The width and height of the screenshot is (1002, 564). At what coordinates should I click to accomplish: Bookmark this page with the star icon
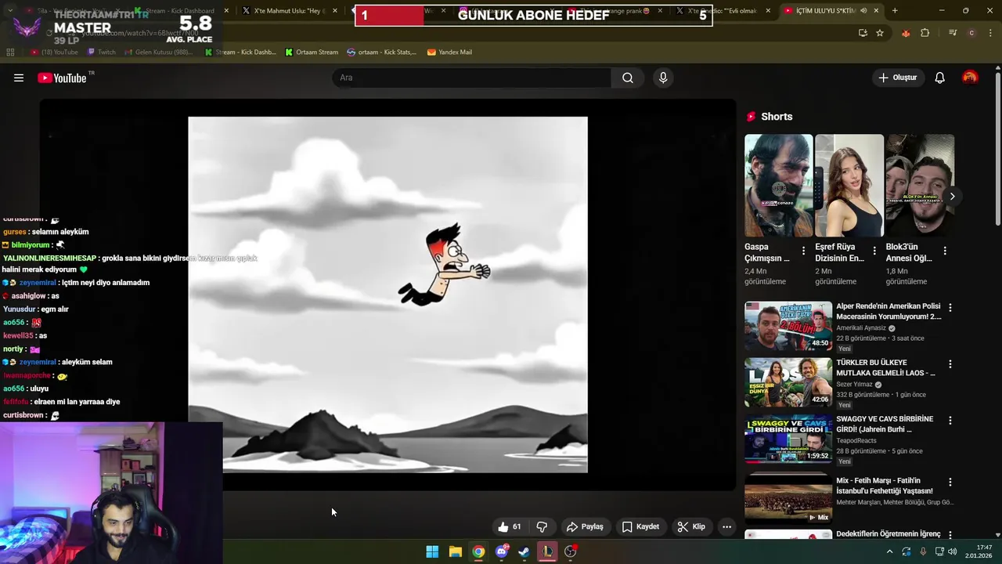(880, 33)
